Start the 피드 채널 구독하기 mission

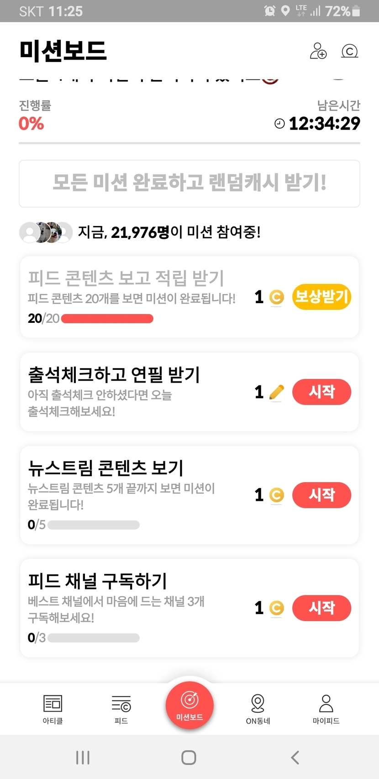(321, 608)
